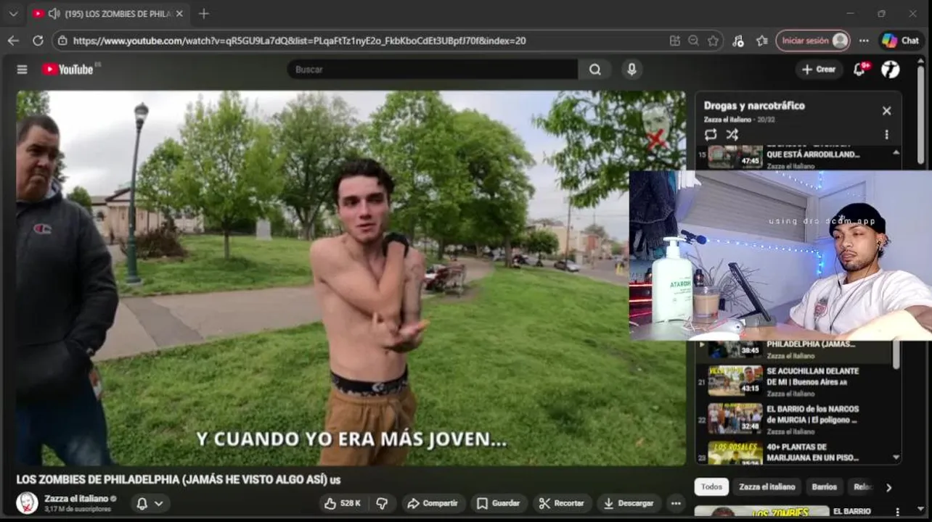Image resolution: width=932 pixels, height=522 pixels.
Task: Click the main video player
Action: coord(351,278)
